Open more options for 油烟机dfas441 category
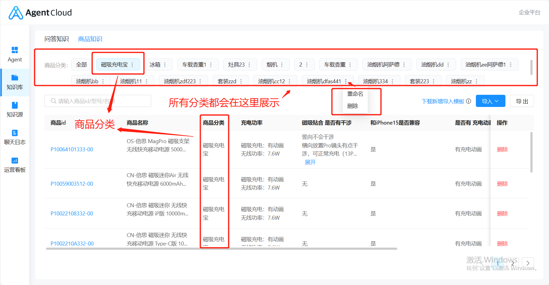This screenshot has width=549, height=285. [x=346, y=81]
